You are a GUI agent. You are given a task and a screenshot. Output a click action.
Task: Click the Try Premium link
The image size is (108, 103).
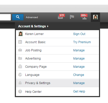pos(82,42)
